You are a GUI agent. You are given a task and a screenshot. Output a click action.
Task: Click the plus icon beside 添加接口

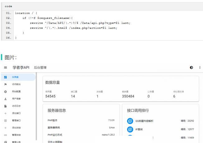tap(5, 113)
